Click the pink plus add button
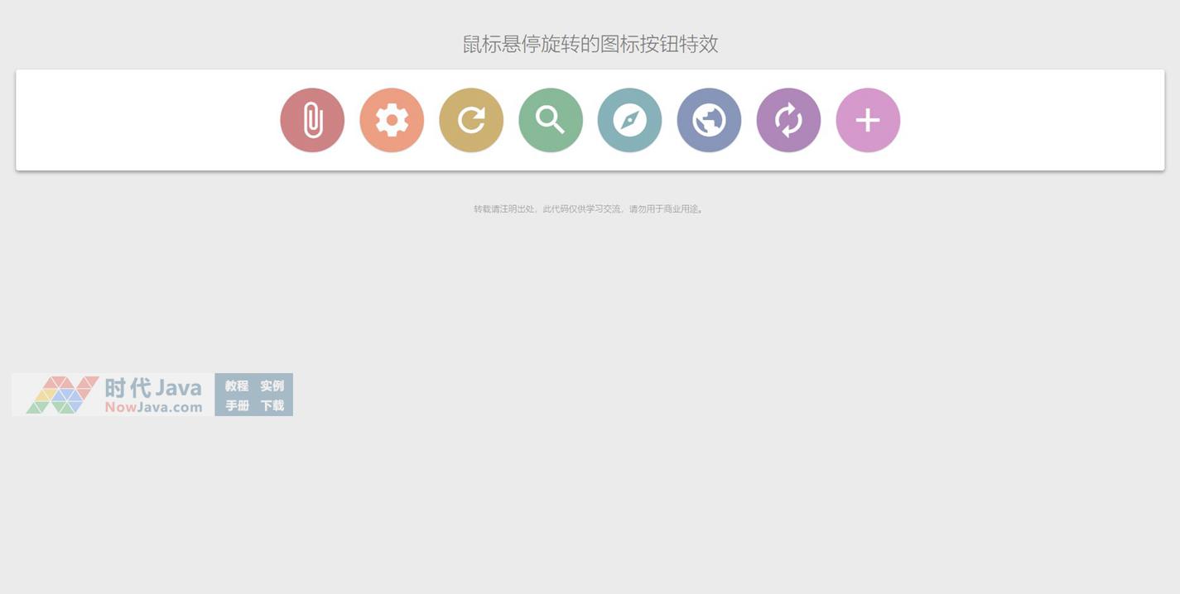The height and width of the screenshot is (594, 1180). (x=868, y=121)
